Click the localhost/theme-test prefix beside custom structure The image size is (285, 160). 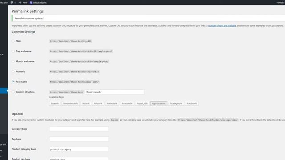[x=66, y=92]
